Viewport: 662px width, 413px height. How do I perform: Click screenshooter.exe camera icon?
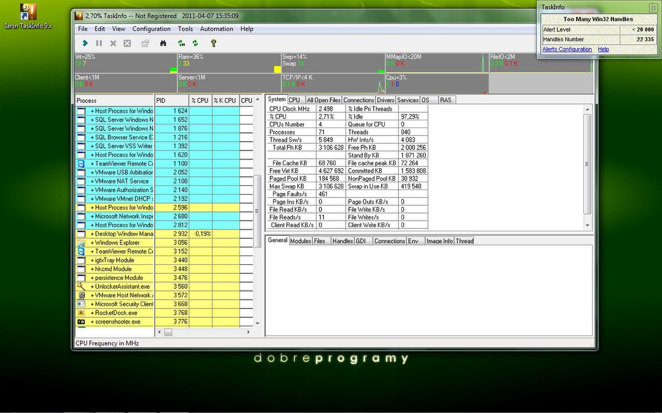(81, 322)
